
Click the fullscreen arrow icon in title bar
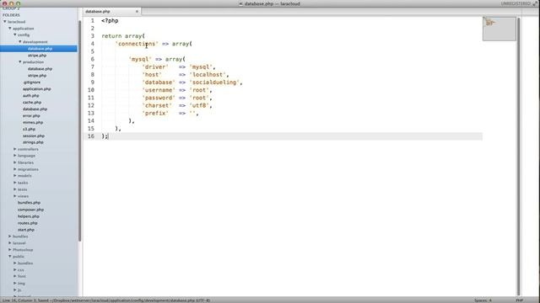(535, 3)
